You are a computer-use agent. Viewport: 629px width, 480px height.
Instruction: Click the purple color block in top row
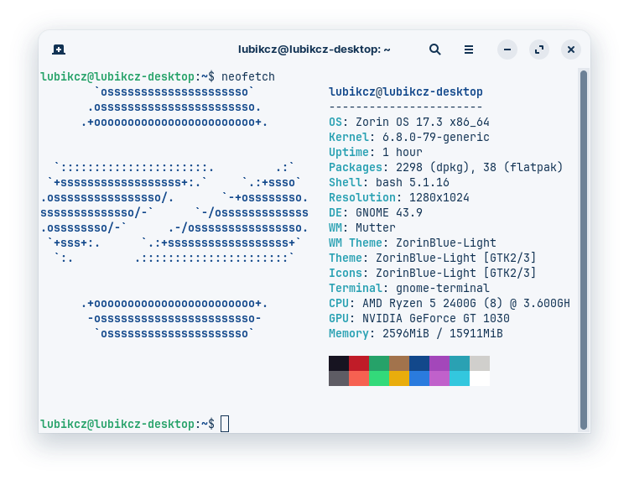coord(439,363)
